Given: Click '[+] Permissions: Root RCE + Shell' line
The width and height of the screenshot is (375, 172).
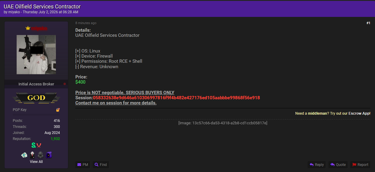Looking at the screenshot, I should (109, 61).
